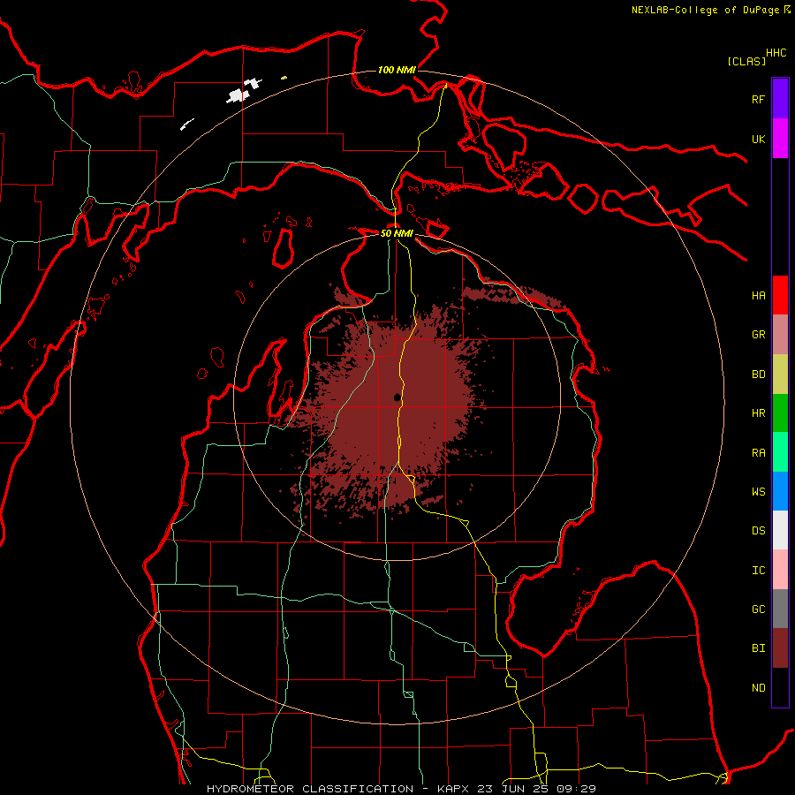This screenshot has height=795, width=795.
Task: Click the RF purple legend swatch
Action: click(x=780, y=99)
